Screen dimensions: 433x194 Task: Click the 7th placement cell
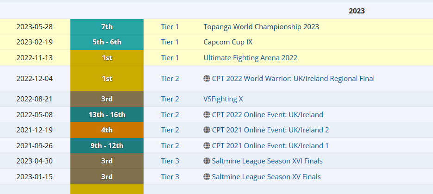(107, 27)
